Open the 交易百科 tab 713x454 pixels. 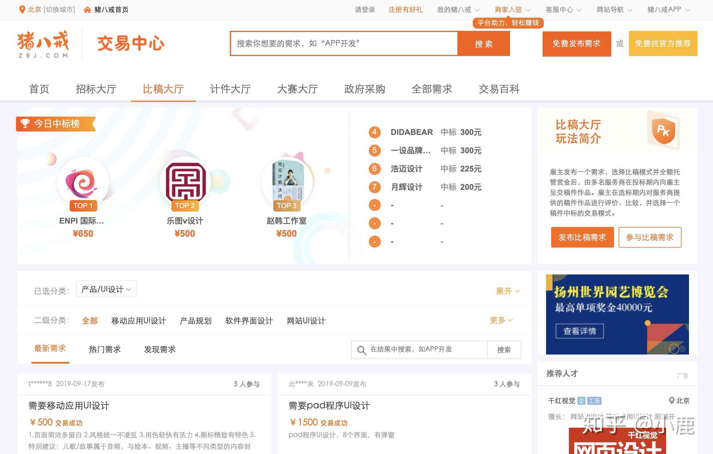click(x=499, y=89)
